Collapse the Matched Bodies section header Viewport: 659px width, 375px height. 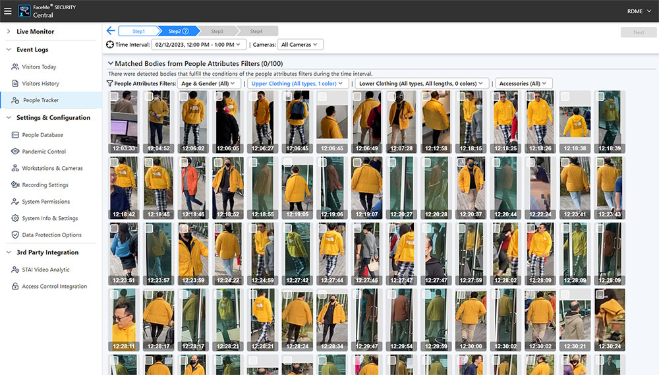tap(111, 63)
